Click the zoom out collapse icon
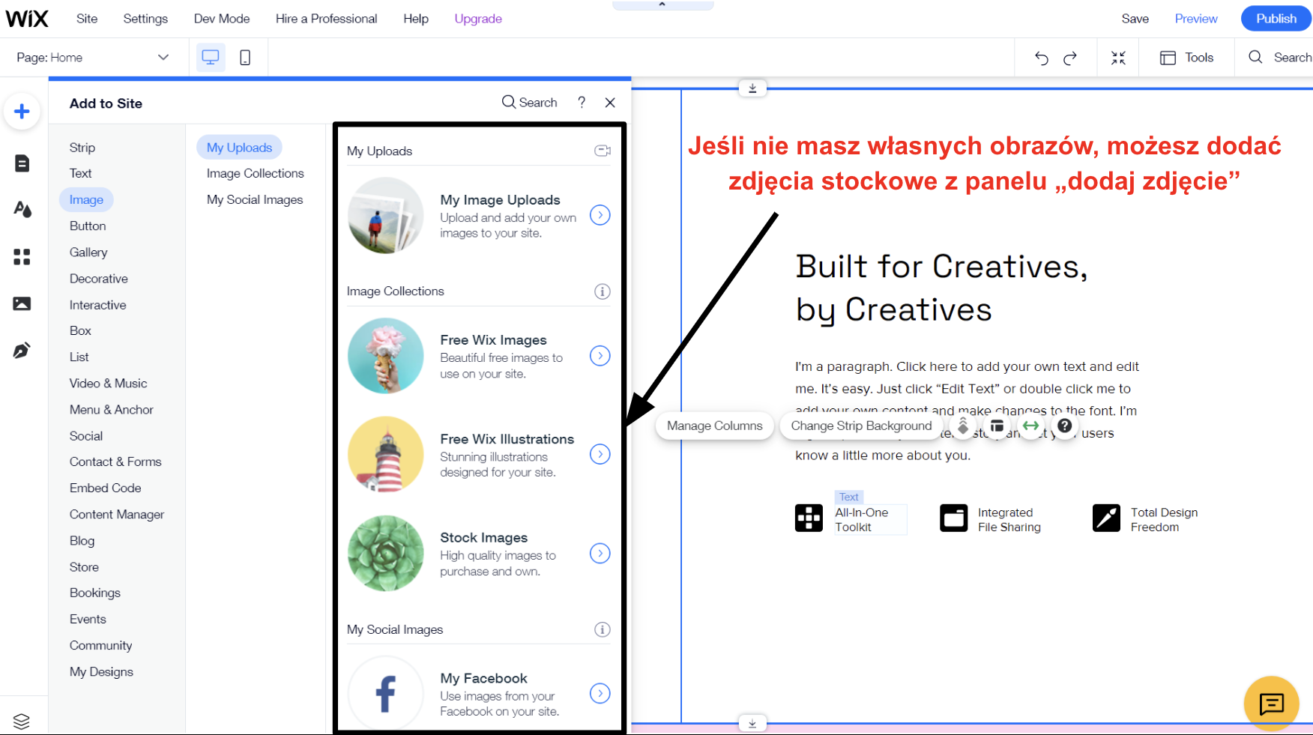 pyautogui.click(x=1118, y=58)
